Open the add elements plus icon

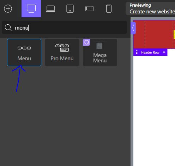(x=8, y=8)
